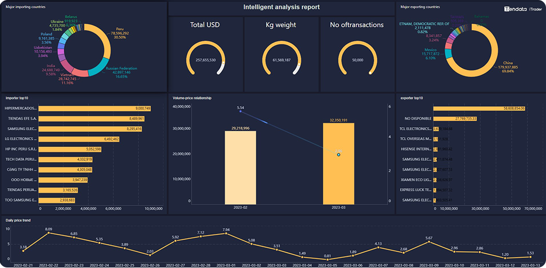Click the 5.67 data point in daily trend
546x268 pixels.
click(429, 242)
